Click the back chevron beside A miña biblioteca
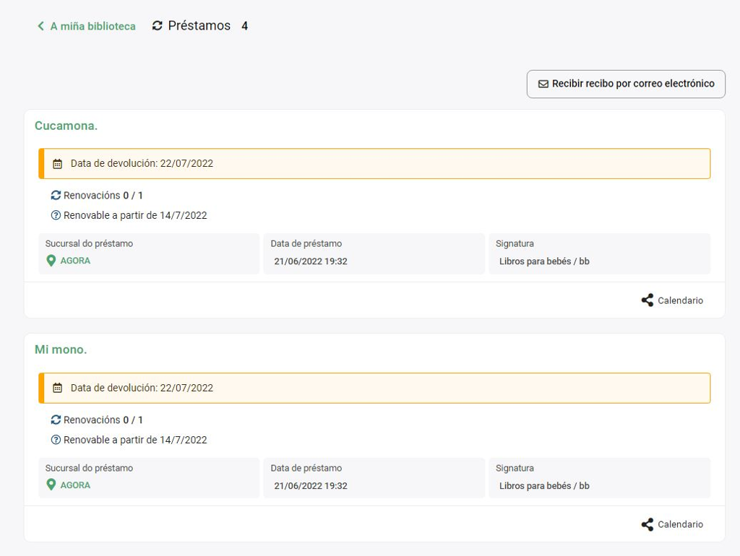 pos(40,26)
